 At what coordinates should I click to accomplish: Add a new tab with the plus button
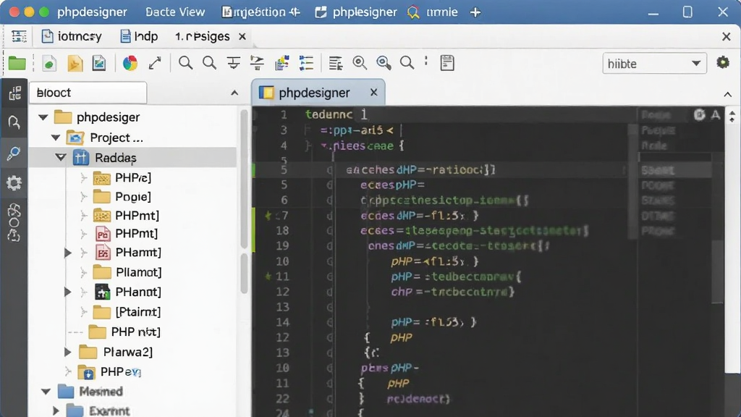point(475,12)
